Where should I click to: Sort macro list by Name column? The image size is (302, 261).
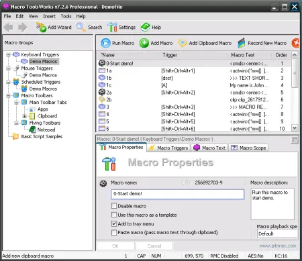[x=128, y=55]
